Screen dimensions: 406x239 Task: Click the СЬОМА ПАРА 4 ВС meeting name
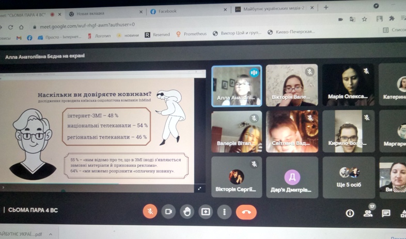coord(33,210)
